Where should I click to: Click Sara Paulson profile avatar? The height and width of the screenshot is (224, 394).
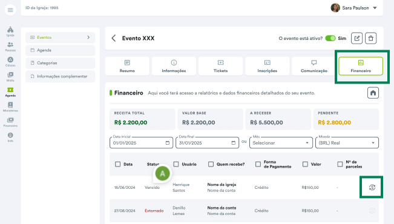click(x=335, y=8)
